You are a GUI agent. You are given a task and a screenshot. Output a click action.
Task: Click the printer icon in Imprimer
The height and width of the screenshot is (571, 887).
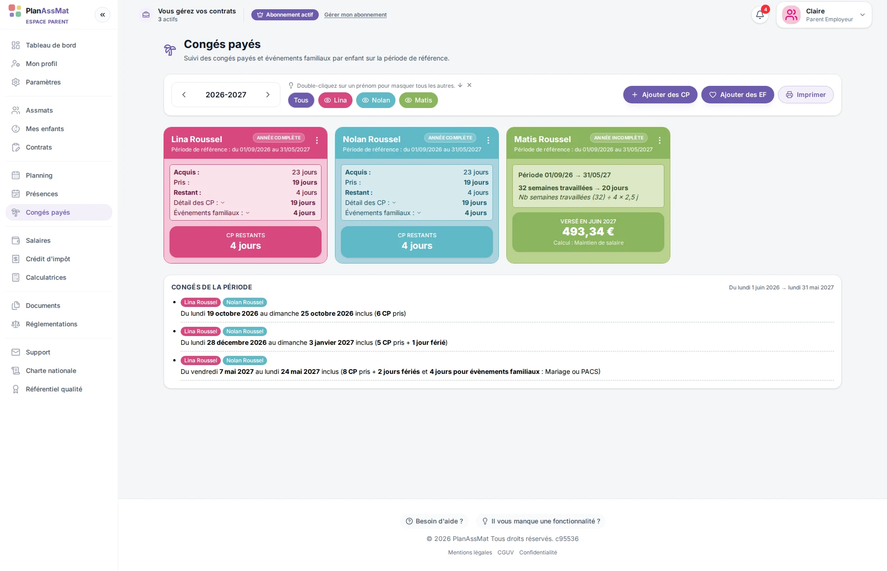790,95
